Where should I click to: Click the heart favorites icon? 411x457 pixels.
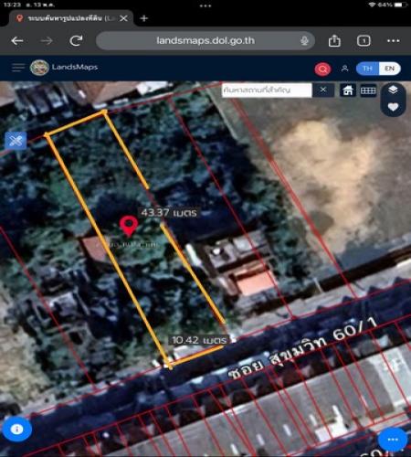(x=393, y=107)
